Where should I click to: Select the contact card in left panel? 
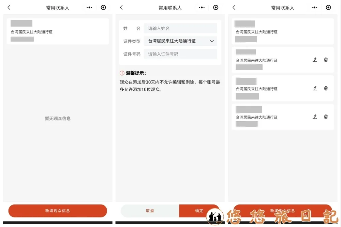point(58,31)
